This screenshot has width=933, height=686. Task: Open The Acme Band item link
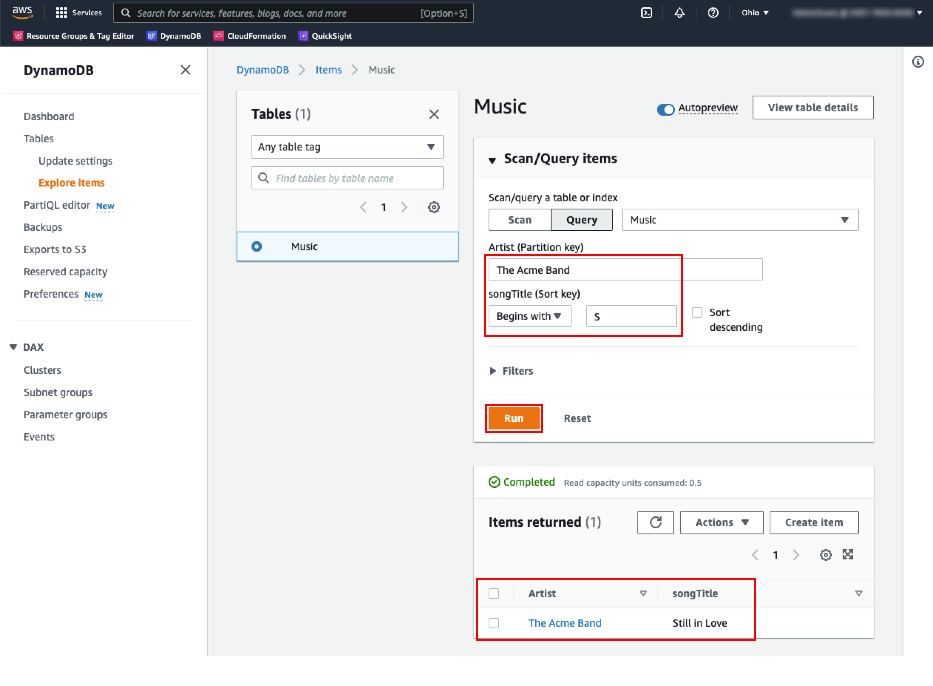click(x=565, y=623)
